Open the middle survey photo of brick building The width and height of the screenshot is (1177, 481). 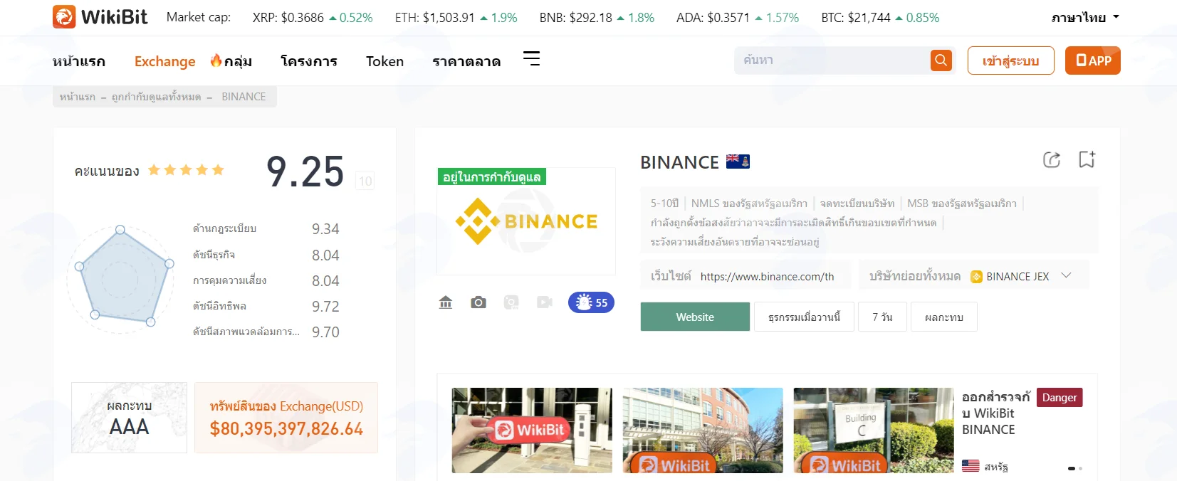click(x=703, y=430)
